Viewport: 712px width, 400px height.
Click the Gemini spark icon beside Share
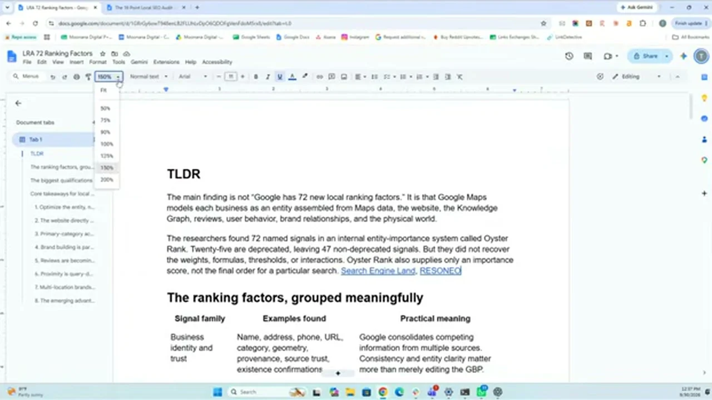point(684,56)
